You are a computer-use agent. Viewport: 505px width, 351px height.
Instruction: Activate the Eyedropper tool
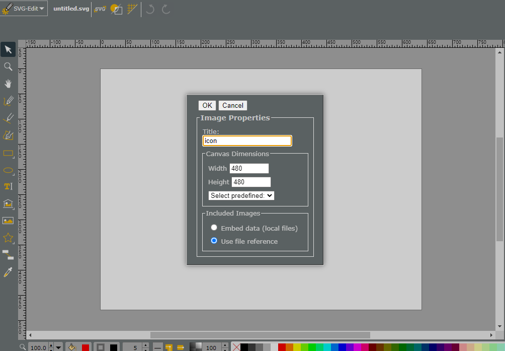click(8, 272)
